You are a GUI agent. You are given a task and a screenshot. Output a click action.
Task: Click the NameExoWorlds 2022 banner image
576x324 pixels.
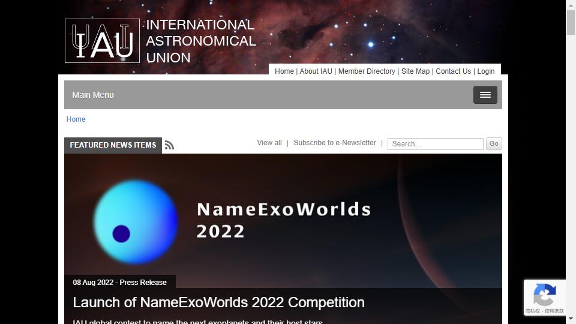click(x=283, y=220)
